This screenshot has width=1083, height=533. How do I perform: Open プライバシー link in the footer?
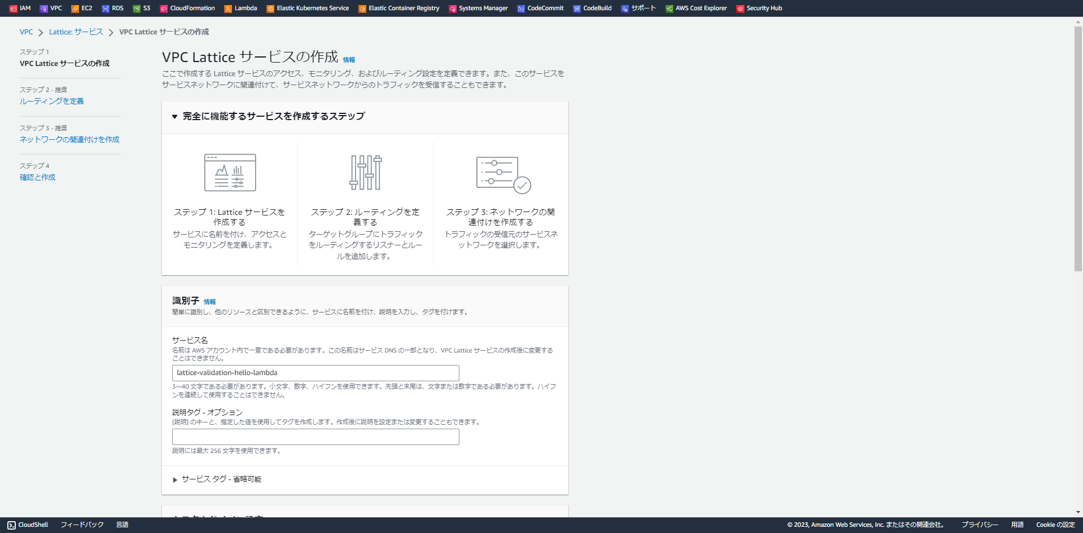point(980,525)
